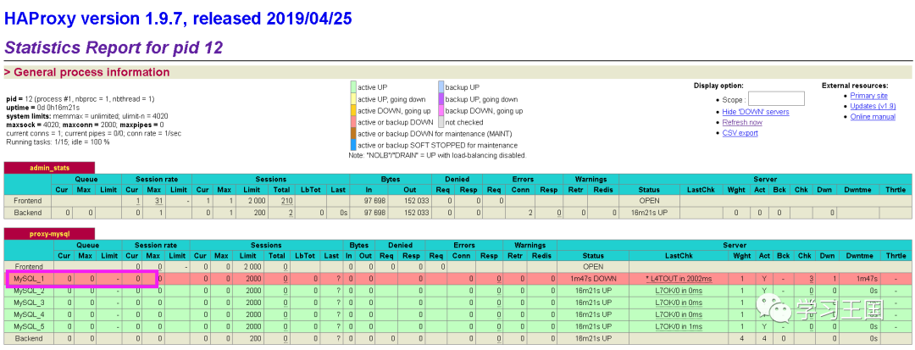Viewport: 915px width, 350px height.
Task: Click the 'Running tasks: 1/15' line
Action: point(56,142)
